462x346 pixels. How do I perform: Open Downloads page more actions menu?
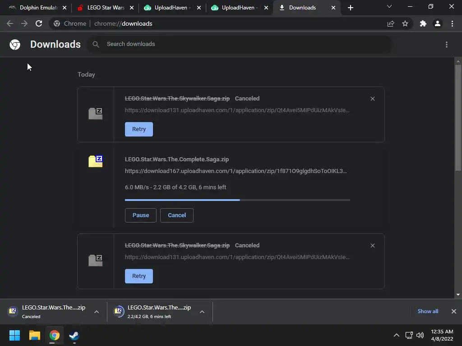point(447,45)
